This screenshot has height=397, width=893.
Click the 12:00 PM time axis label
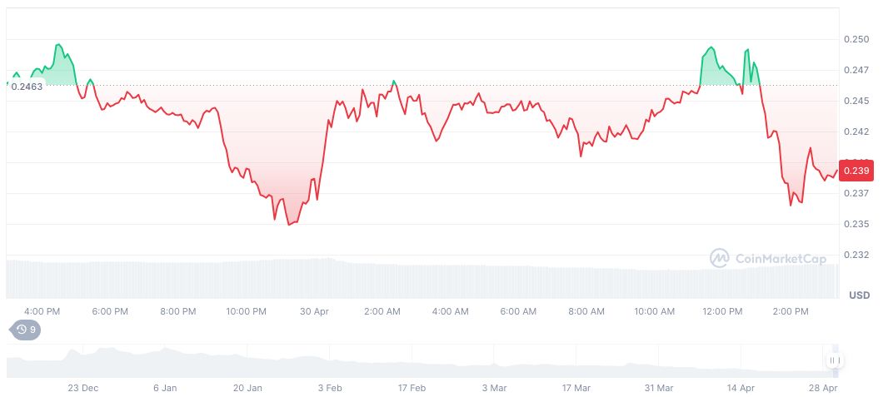722,311
